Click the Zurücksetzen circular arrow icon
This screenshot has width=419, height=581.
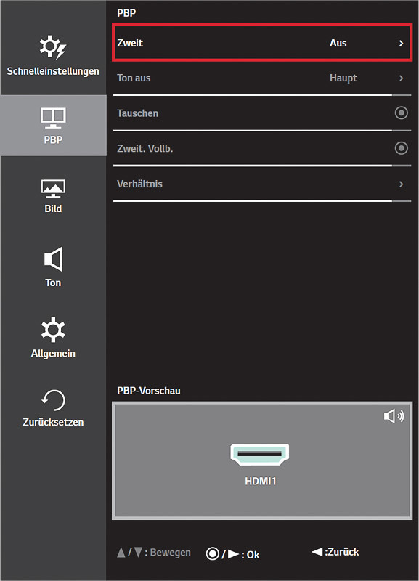click(53, 400)
